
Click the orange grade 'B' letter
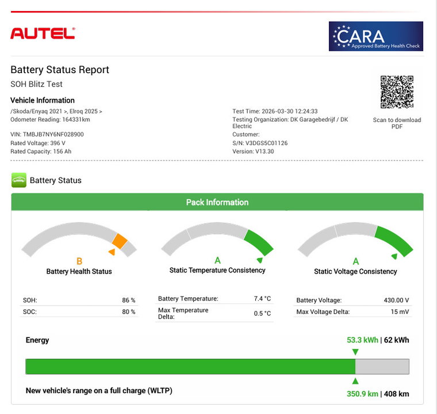[x=79, y=261]
